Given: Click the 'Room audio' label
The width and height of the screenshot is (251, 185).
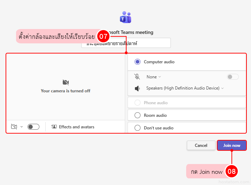Looking at the screenshot, I should coord(155,115).
